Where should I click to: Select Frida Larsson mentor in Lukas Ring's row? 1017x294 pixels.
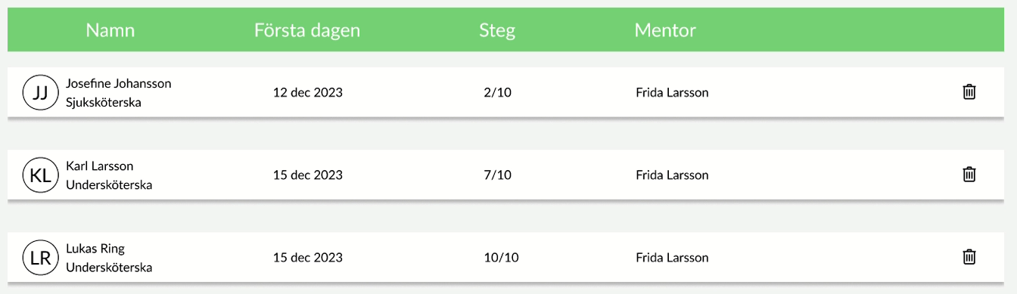[x=672, y=258]
